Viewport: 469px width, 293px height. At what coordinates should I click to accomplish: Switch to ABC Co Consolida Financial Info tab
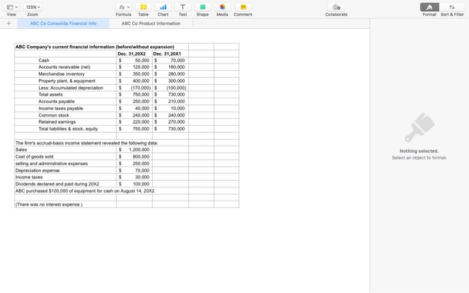(x=63, y=23)
